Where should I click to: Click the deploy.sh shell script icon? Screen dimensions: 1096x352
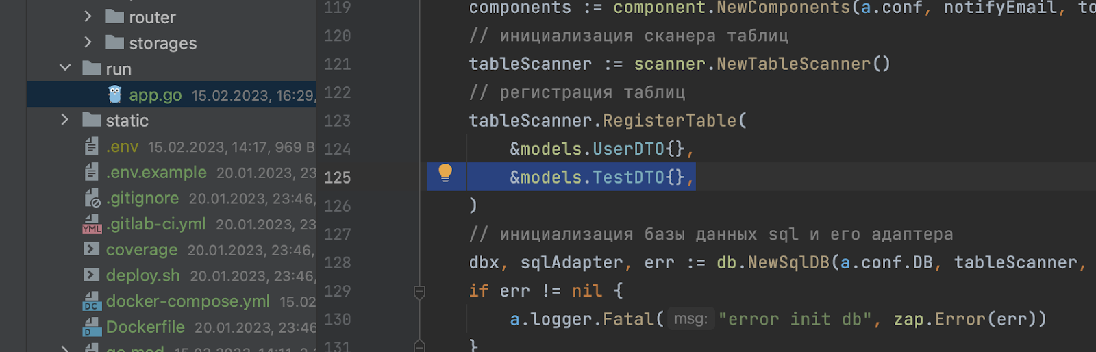pos(92,275)
